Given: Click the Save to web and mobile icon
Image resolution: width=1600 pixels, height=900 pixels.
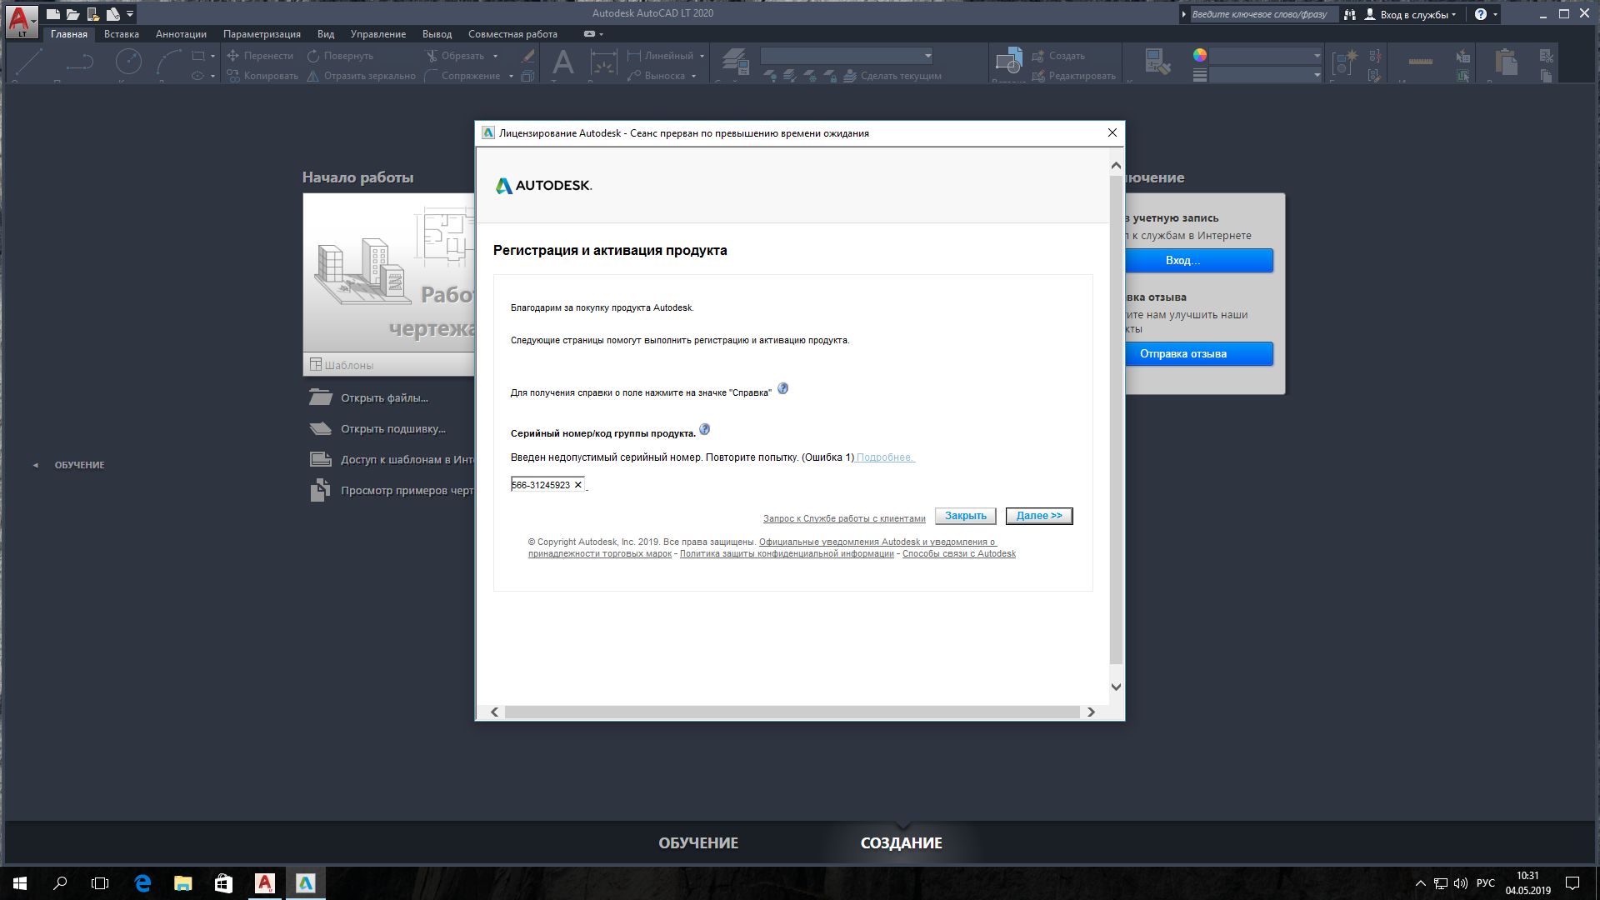Looking at the screenshot, I should pyautogui.click(x=113, y=14).
